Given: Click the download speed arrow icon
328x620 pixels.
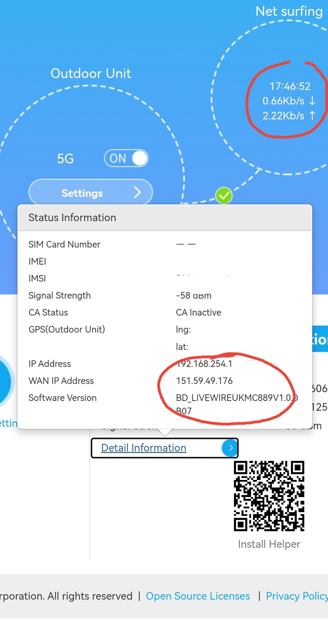Looking at the screenshot, I should point(312,101).
